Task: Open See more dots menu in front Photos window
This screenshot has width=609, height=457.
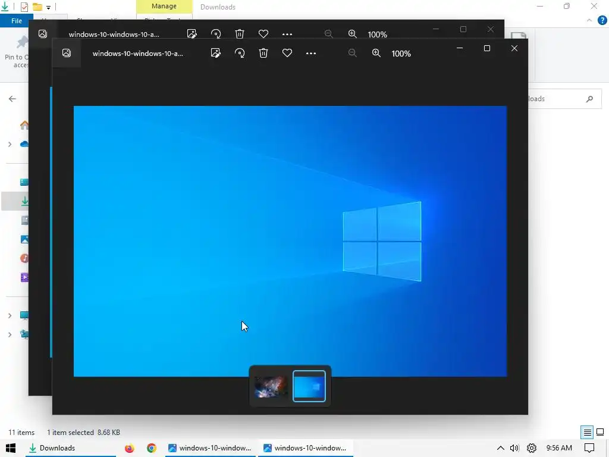Action: (311, 53)
